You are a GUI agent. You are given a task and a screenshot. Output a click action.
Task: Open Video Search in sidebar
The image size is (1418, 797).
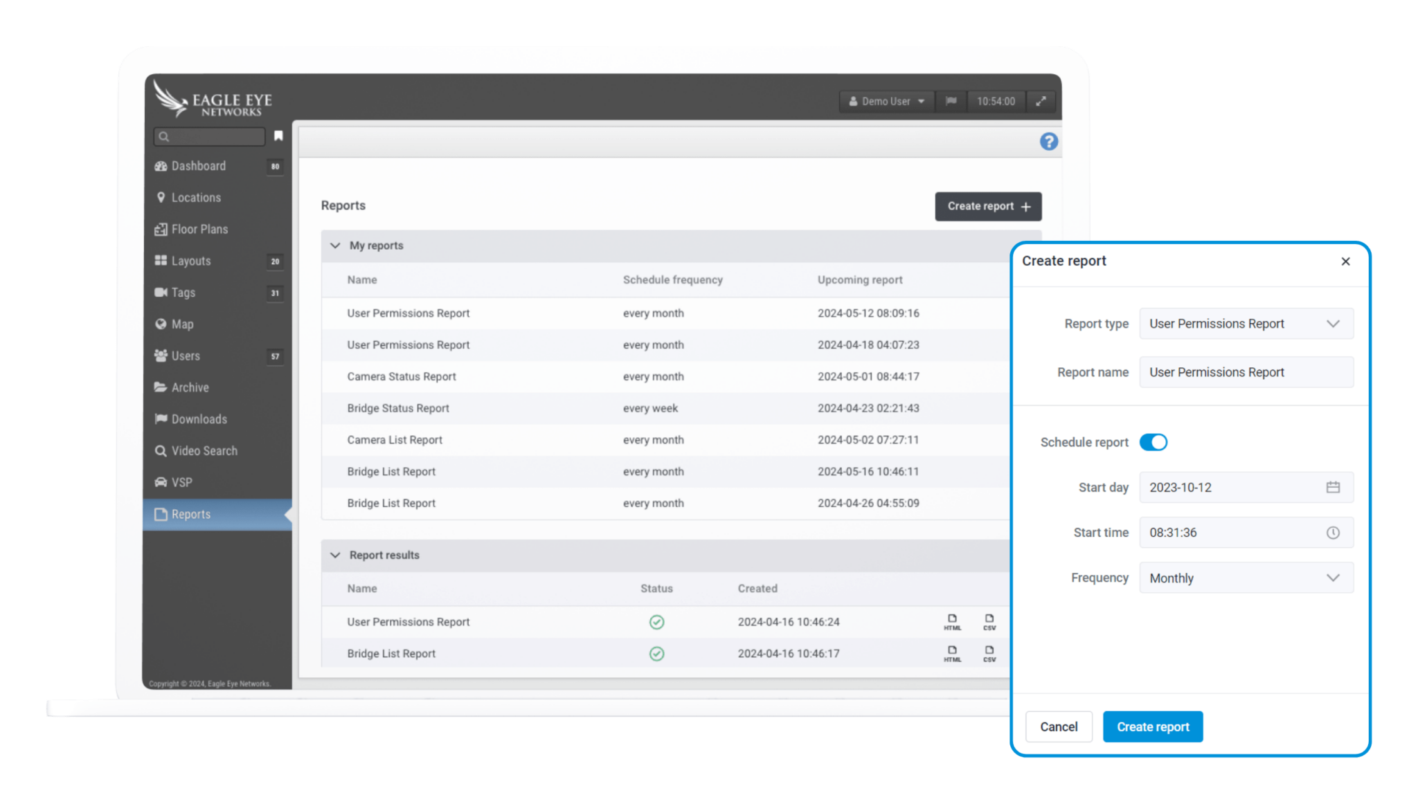(x=204, y=451)
